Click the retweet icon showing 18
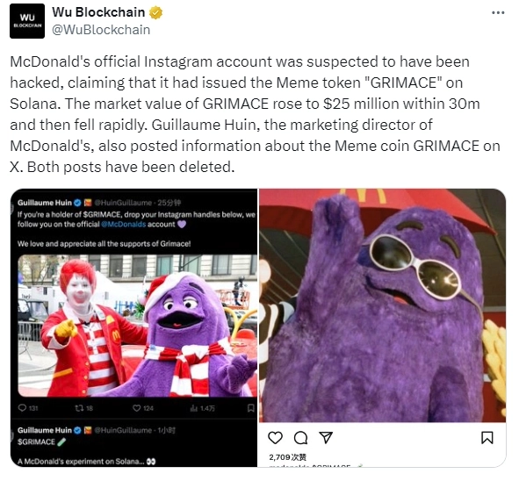519x481 pixels. click(79, 408)
